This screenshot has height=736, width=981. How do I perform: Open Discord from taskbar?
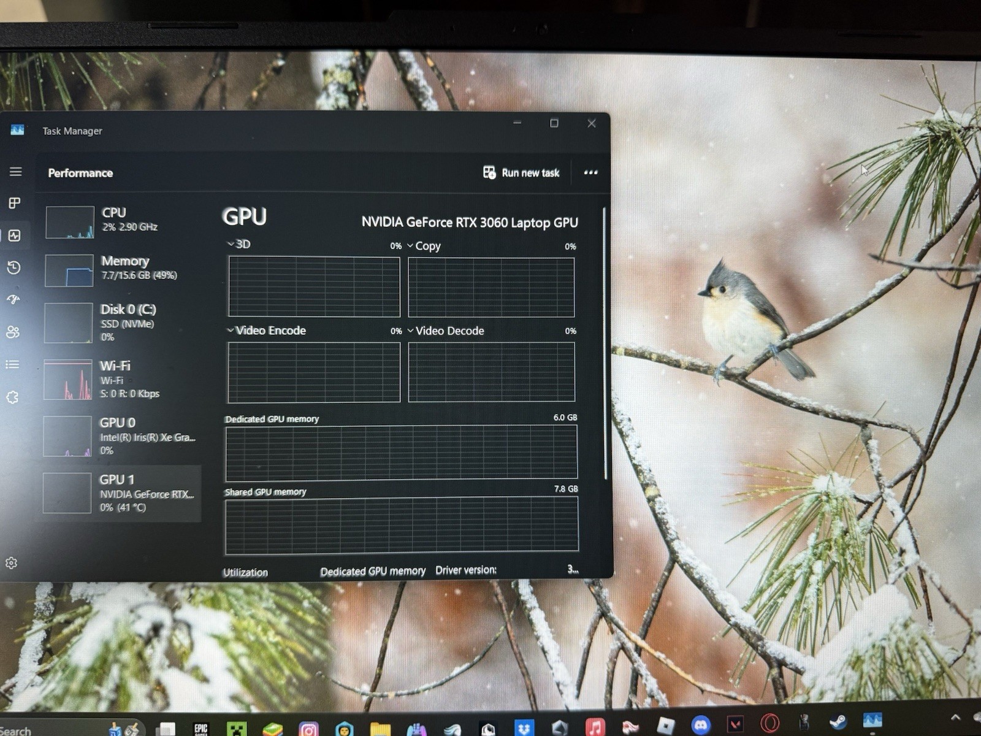point(701,726)
